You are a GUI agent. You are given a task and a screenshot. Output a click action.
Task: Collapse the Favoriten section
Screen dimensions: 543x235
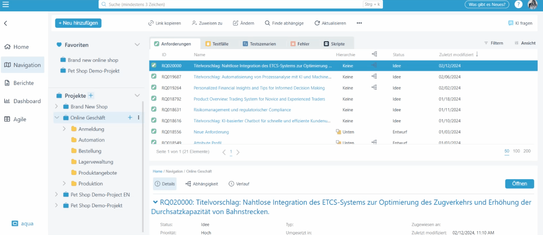137,45
